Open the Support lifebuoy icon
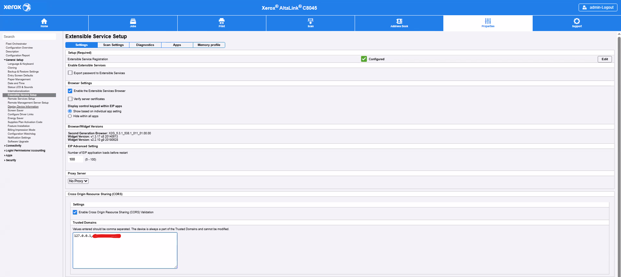The image size is (621, 277). click(577, 21)
